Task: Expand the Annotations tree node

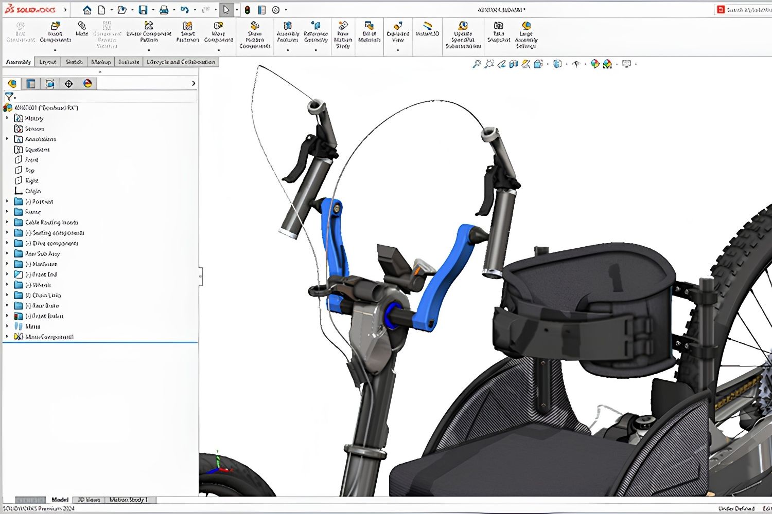Action: coord(7,139)
